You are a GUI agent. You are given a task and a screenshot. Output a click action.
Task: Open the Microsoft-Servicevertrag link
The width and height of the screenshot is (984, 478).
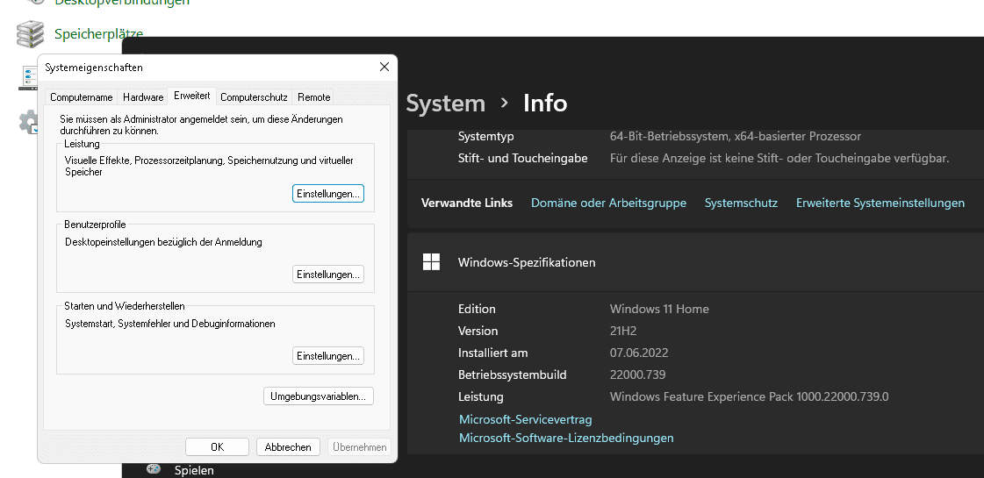[525, 419]
